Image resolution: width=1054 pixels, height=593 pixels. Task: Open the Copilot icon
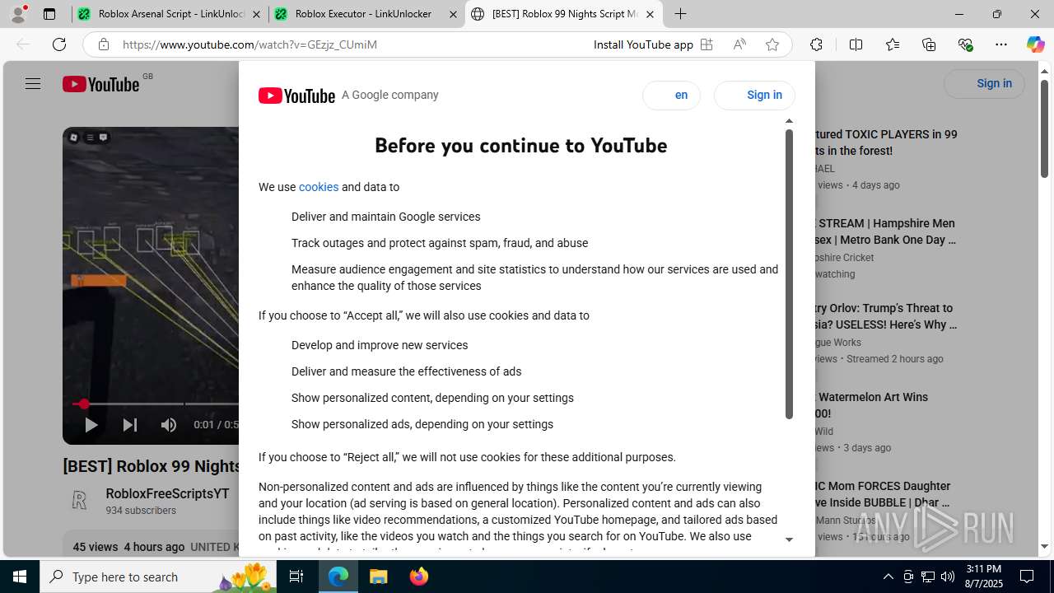1035,44
